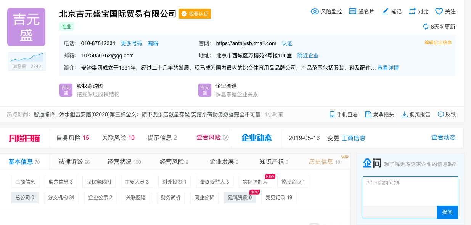The image size is (471, 225).
Task: Select the 同业分析 button
Action: [204, 198]
